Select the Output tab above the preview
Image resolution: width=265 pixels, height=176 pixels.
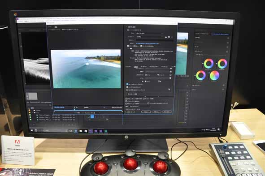(x=56, y=27)
